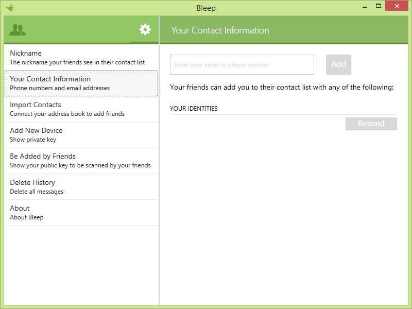This screenshot has height=309, width=412.
Task: Choose Delete History entry
Action: pyautogui.click(x=81, y=186)
